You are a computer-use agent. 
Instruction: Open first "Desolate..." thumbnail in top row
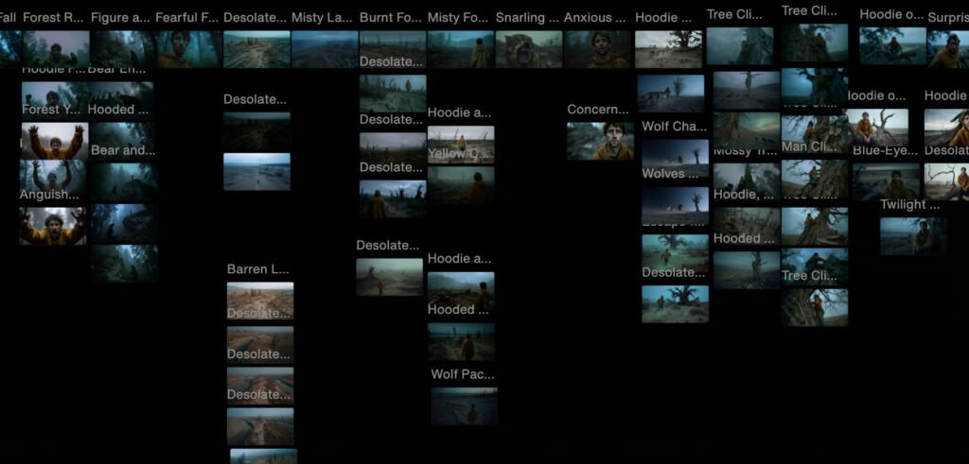pos(256,49)
